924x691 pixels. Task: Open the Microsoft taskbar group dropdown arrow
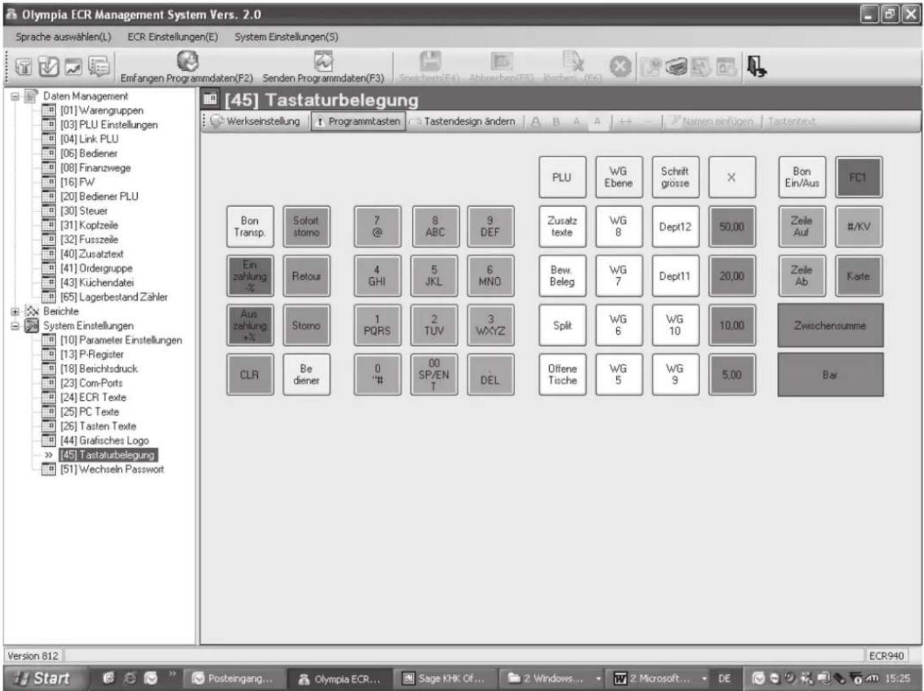[704, 679]
